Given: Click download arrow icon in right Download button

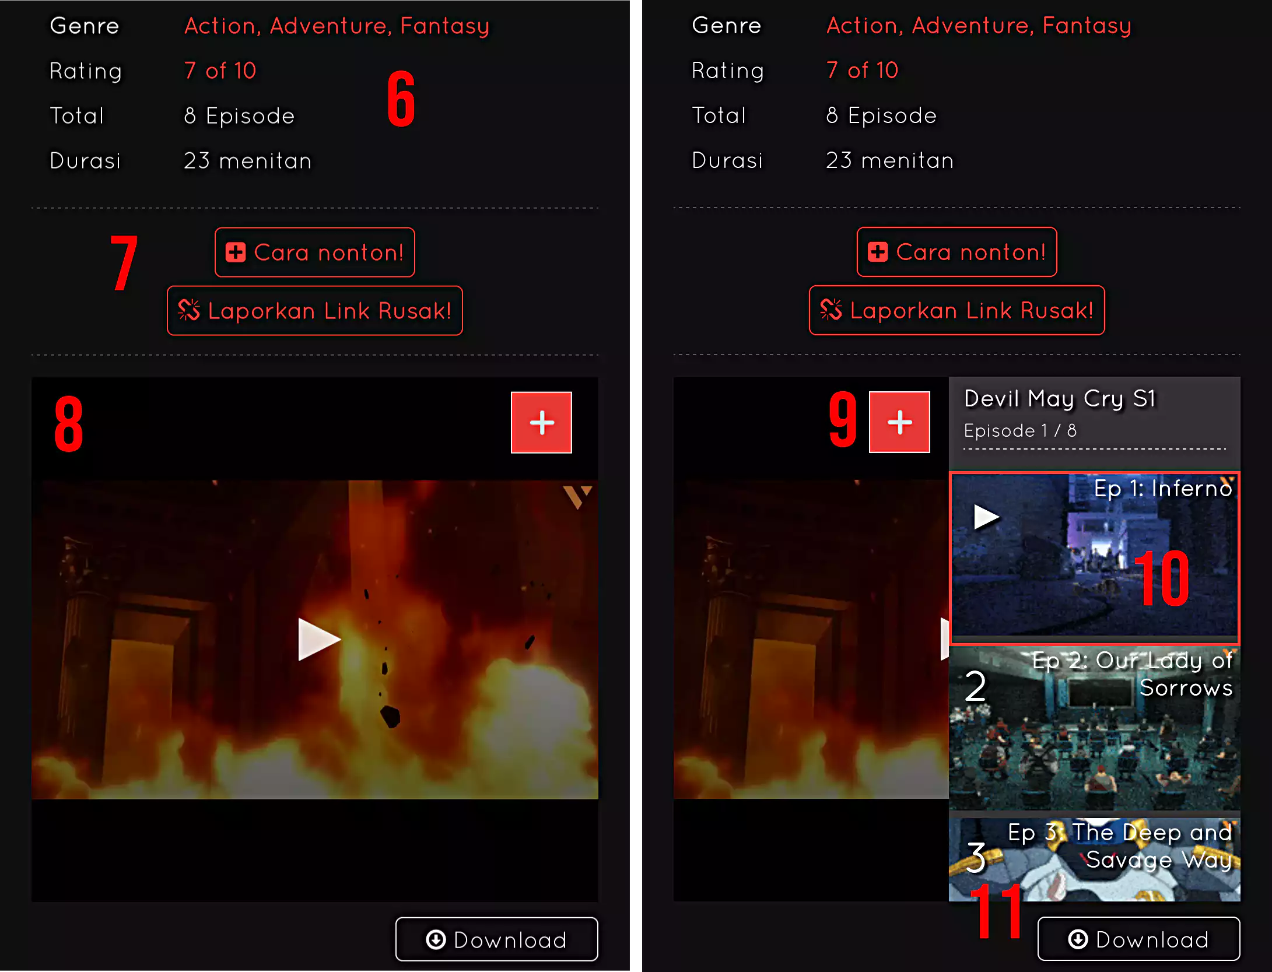Looking at the screenshot, I should pyautogui.click(x=1078, y=939).
